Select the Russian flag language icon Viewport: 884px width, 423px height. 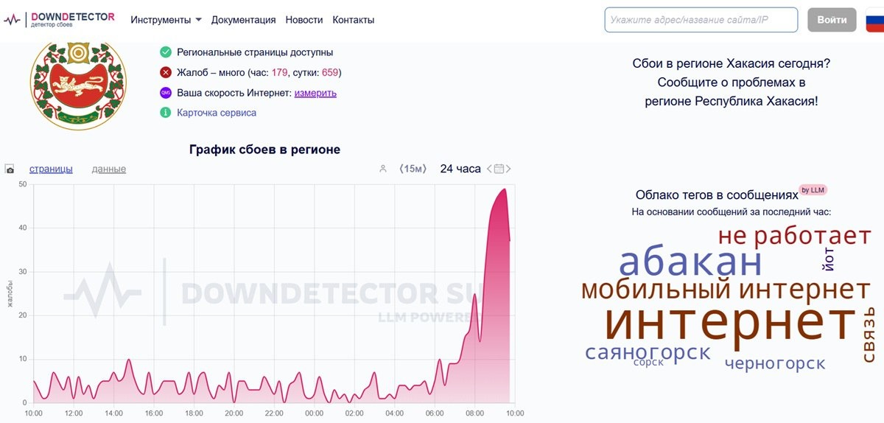coord(874,20)
